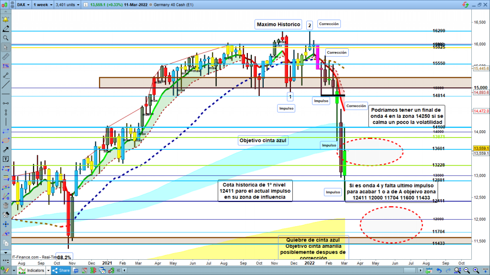
Task: Toggle the mouse pointer cursor mode
Action: tap(5, 47)
